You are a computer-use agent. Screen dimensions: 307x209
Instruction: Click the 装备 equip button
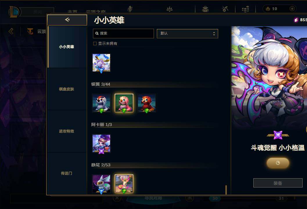pos(278,183)
